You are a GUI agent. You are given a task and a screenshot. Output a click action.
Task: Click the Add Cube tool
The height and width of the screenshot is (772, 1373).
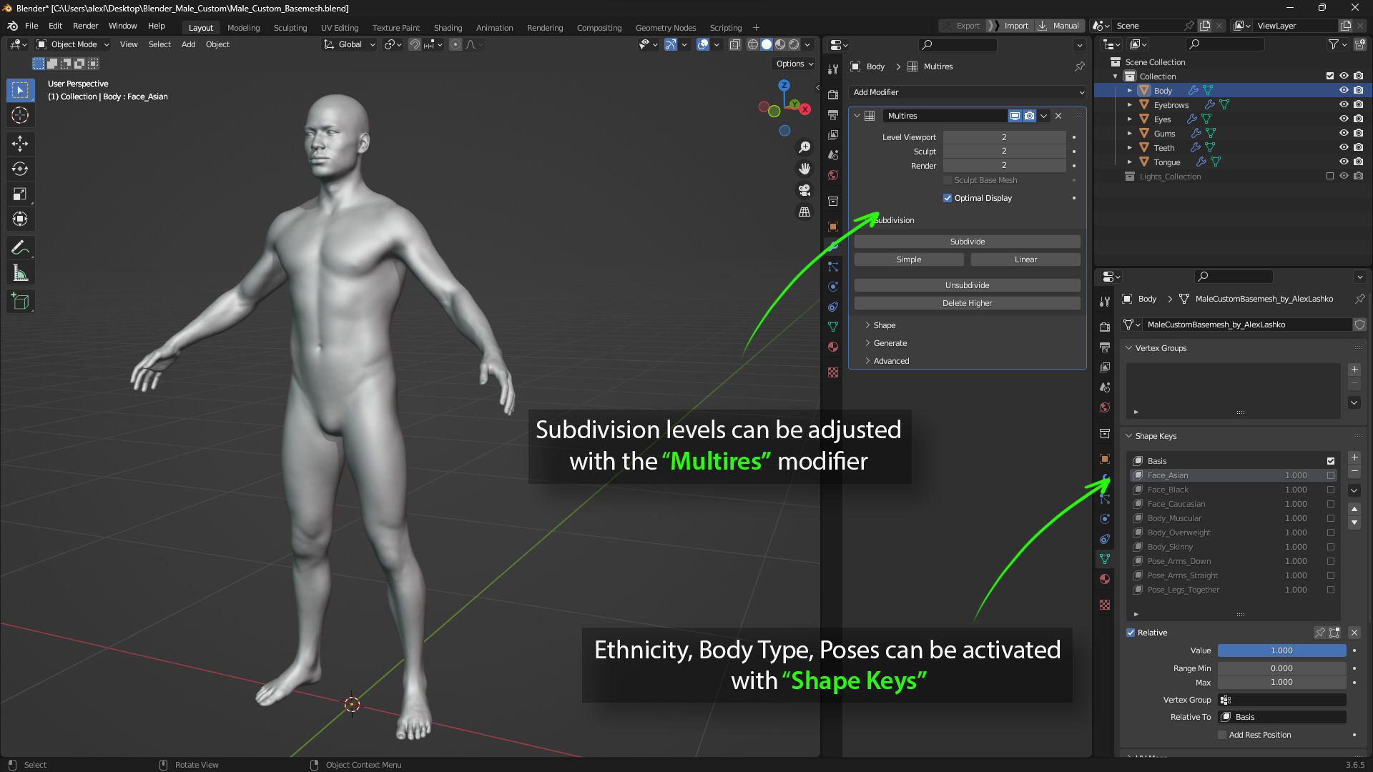coord(20,302)
